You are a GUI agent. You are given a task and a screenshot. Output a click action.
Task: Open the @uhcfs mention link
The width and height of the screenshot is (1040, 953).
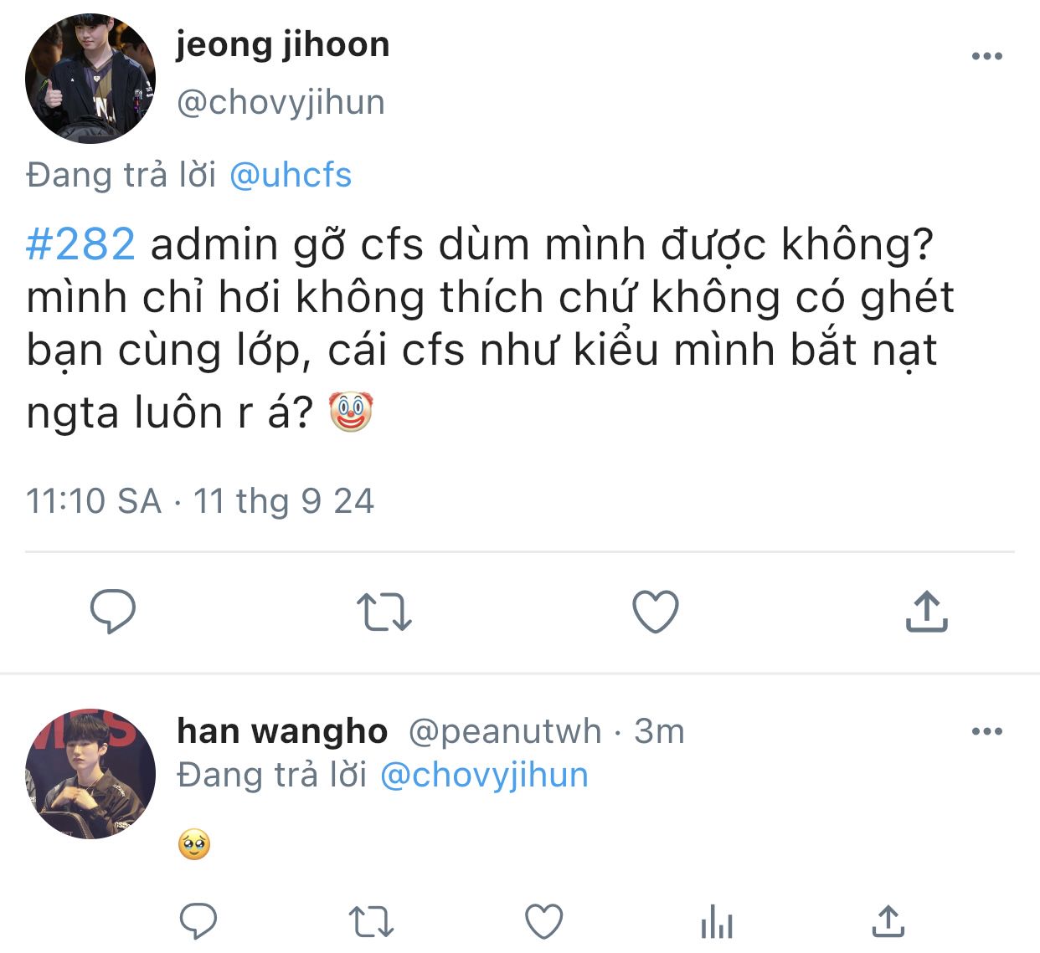[x=290, y=175]
